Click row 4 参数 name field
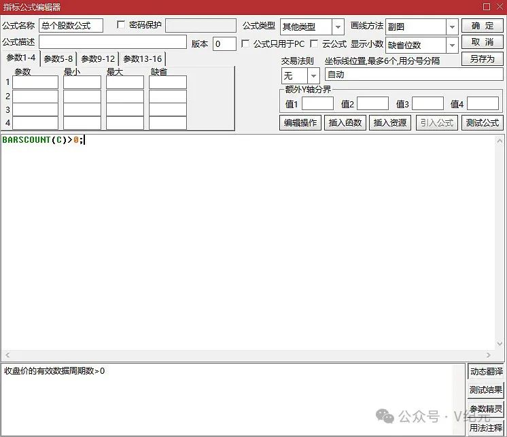507x437 pixels. (35, 123)
